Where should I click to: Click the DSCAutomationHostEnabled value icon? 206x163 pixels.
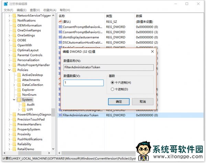click(60, 42)
